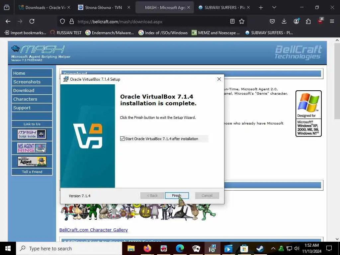Open Solitaire cards app from taskbar

pyautogui.click(x=196, y=248)
